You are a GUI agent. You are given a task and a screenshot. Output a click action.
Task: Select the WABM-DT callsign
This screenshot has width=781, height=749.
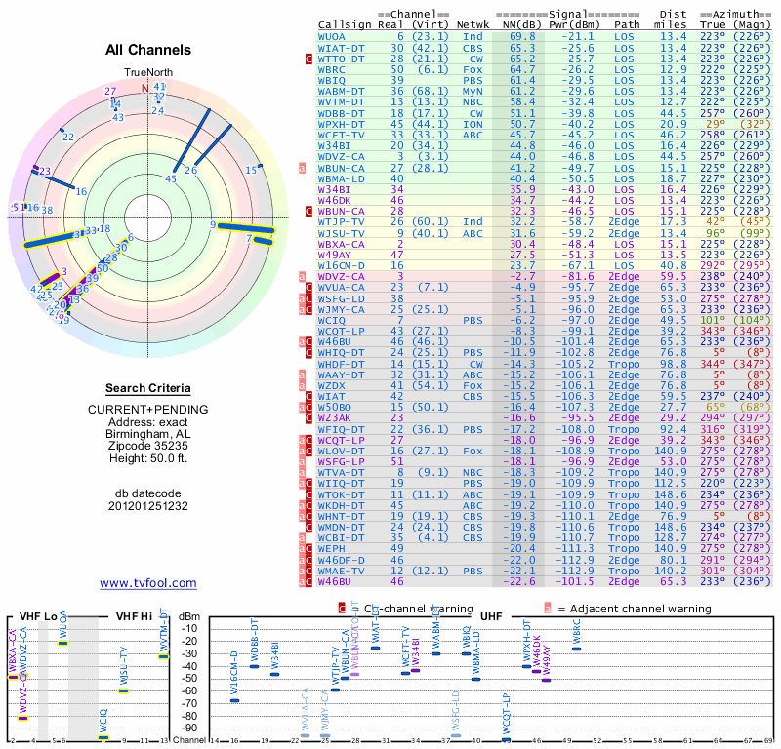[x=341, y=92]
